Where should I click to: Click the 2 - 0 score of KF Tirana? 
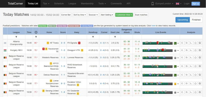click(x=63, y=43)
